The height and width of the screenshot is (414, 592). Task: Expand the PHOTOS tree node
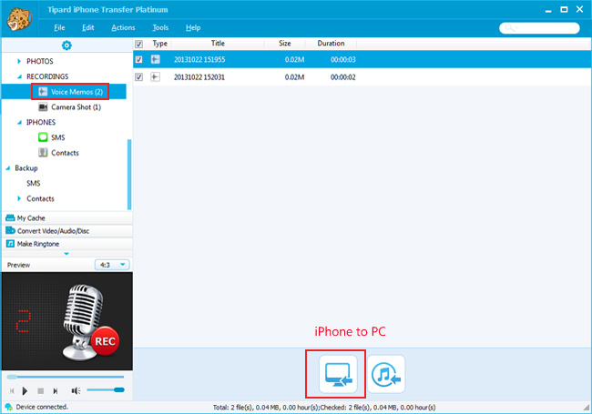[x=19, y=61]
